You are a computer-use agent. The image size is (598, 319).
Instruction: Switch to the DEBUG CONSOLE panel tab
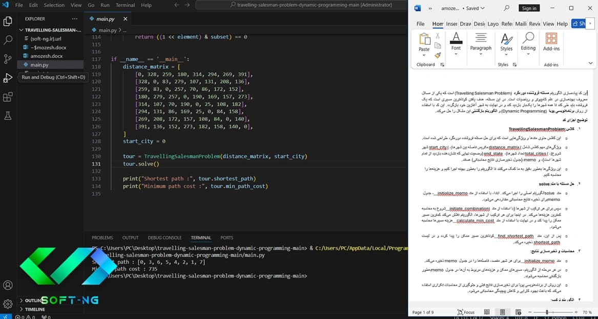click(x=165, y=237)
